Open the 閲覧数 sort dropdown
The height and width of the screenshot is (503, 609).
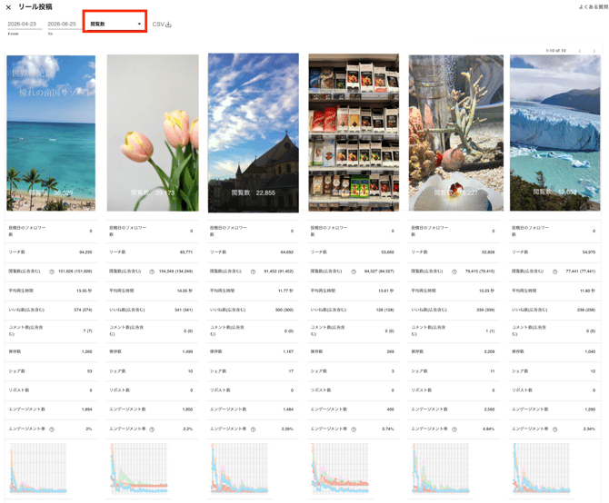115,24
